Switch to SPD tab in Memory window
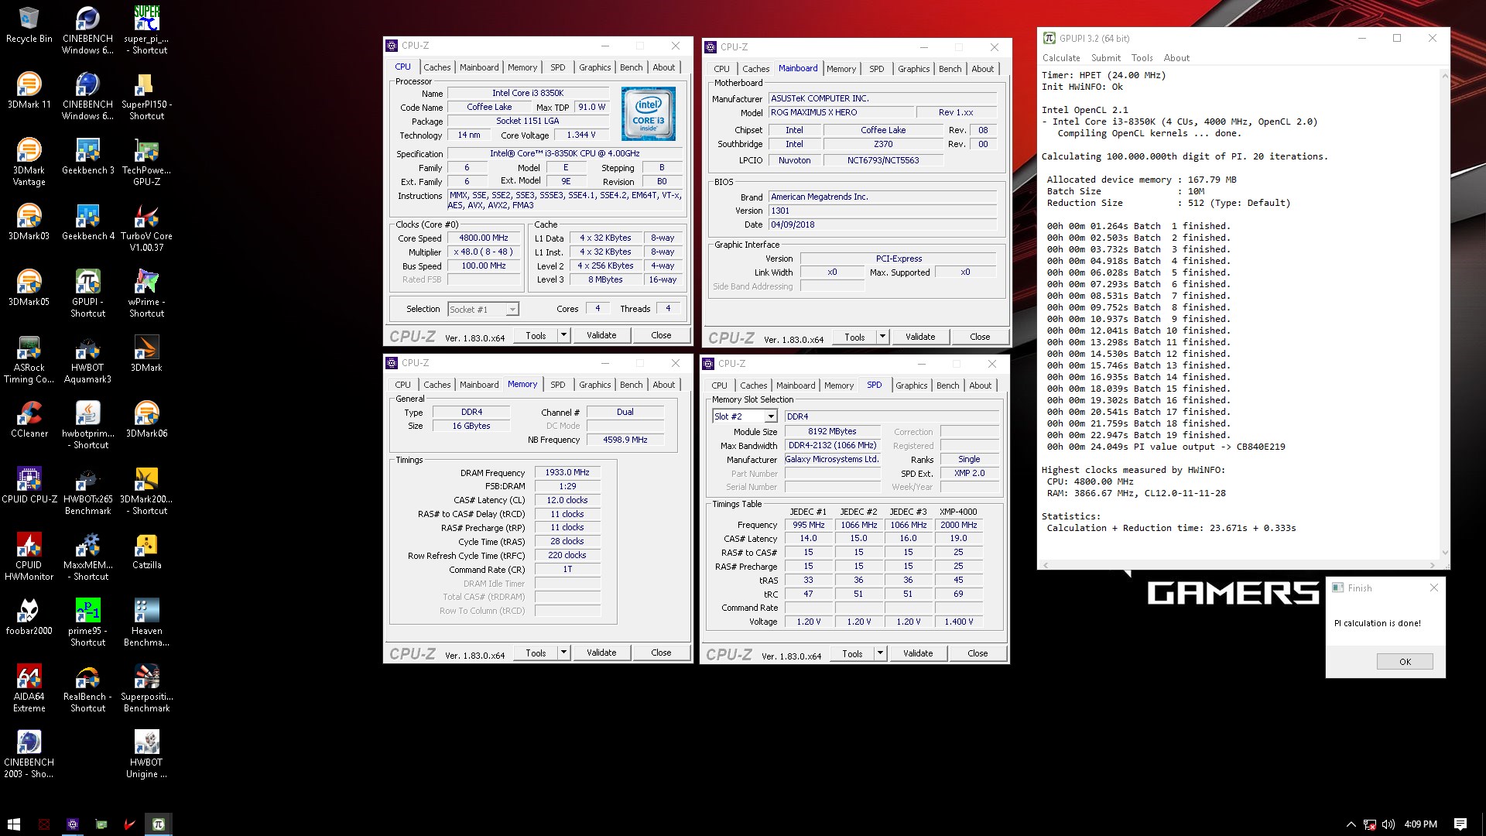 point(557,385)
